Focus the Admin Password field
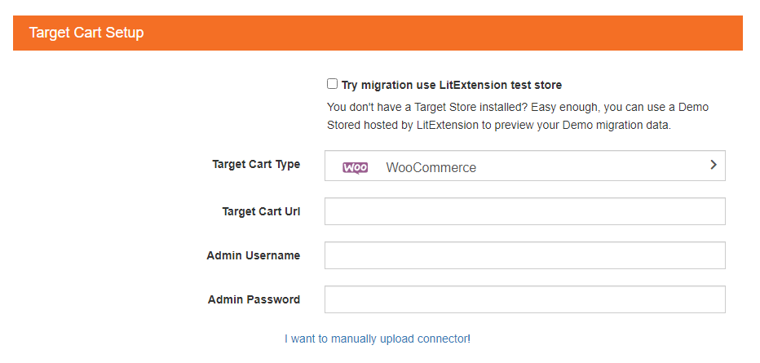This screenshot has width=760, height=363. 525,299
